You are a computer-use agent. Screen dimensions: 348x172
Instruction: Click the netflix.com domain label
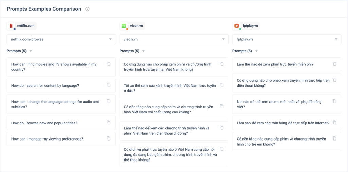tap(25, 26)
